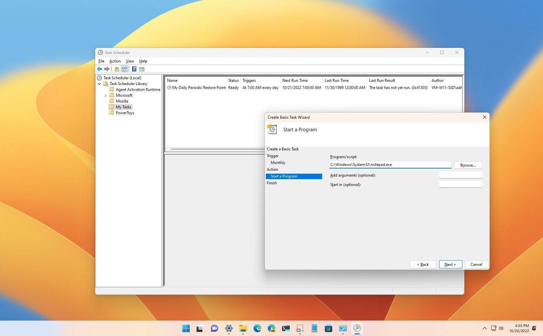Screen dimensions: 543x336
Task: Open the Action menu
Action: [115, 61]
